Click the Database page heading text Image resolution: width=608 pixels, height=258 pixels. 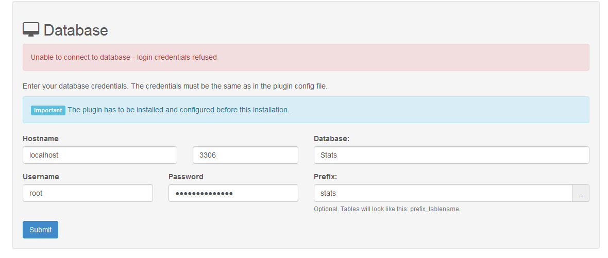[x=76, y=30]
